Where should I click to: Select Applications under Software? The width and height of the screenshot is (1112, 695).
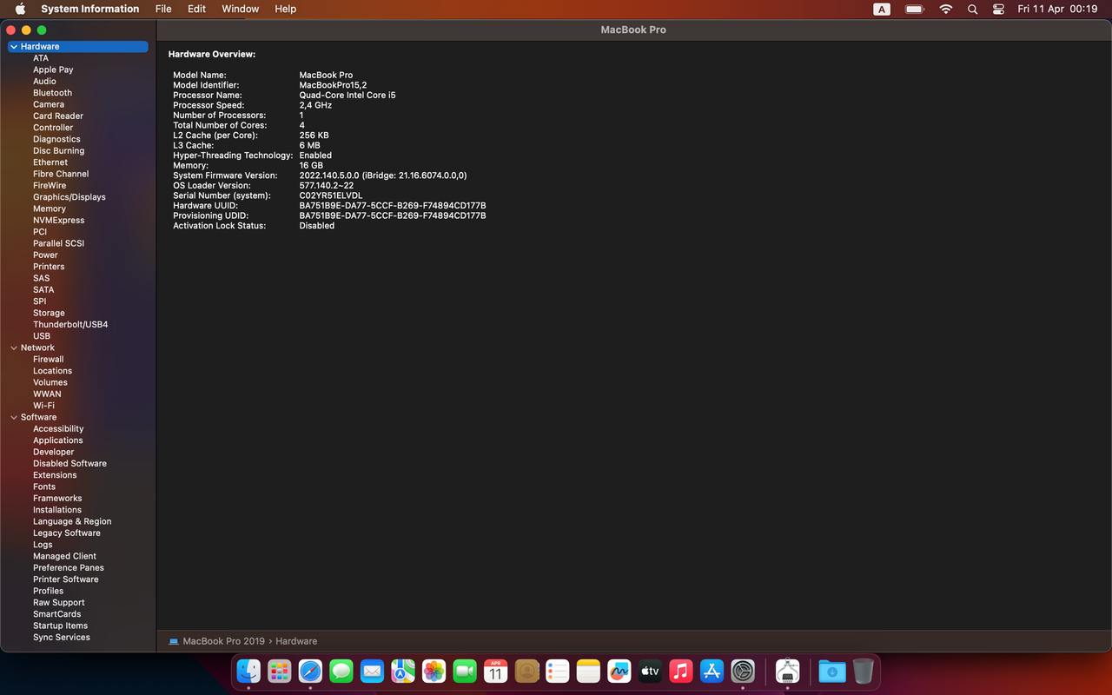pyautogui.click(x=58, y=440)
